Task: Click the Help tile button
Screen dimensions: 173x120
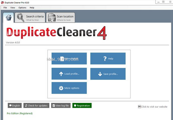Action: pos(108,58)
